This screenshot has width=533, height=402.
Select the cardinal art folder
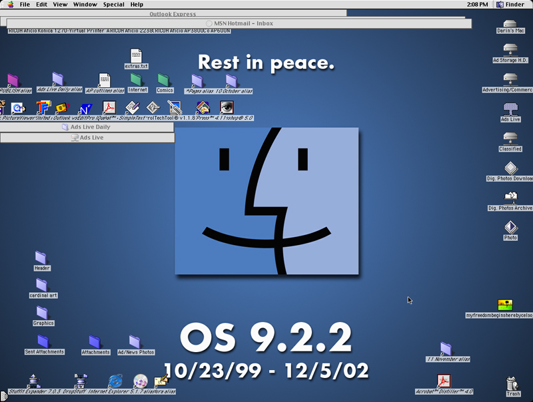coord(42,286)
